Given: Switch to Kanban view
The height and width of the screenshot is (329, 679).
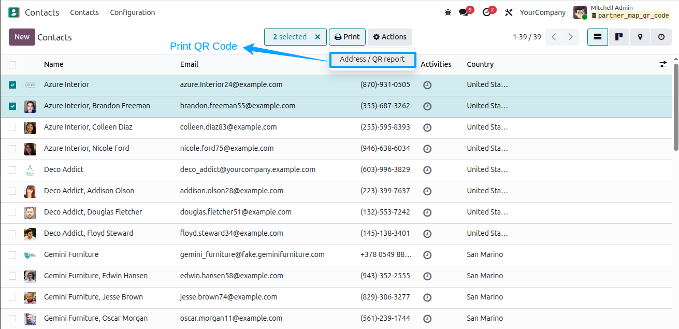Looking at the screenshot, I should (x=618, y=37).
